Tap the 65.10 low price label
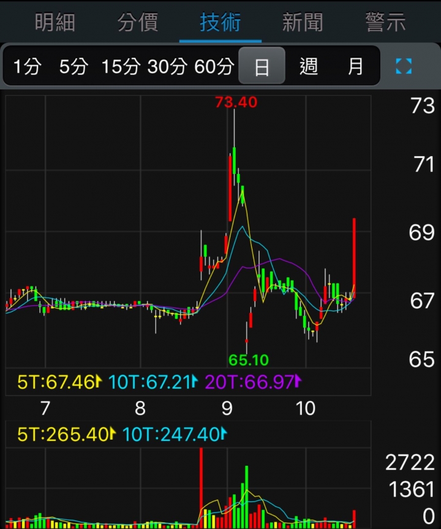This screenshot has height=529, width=441. click(249, 360)
